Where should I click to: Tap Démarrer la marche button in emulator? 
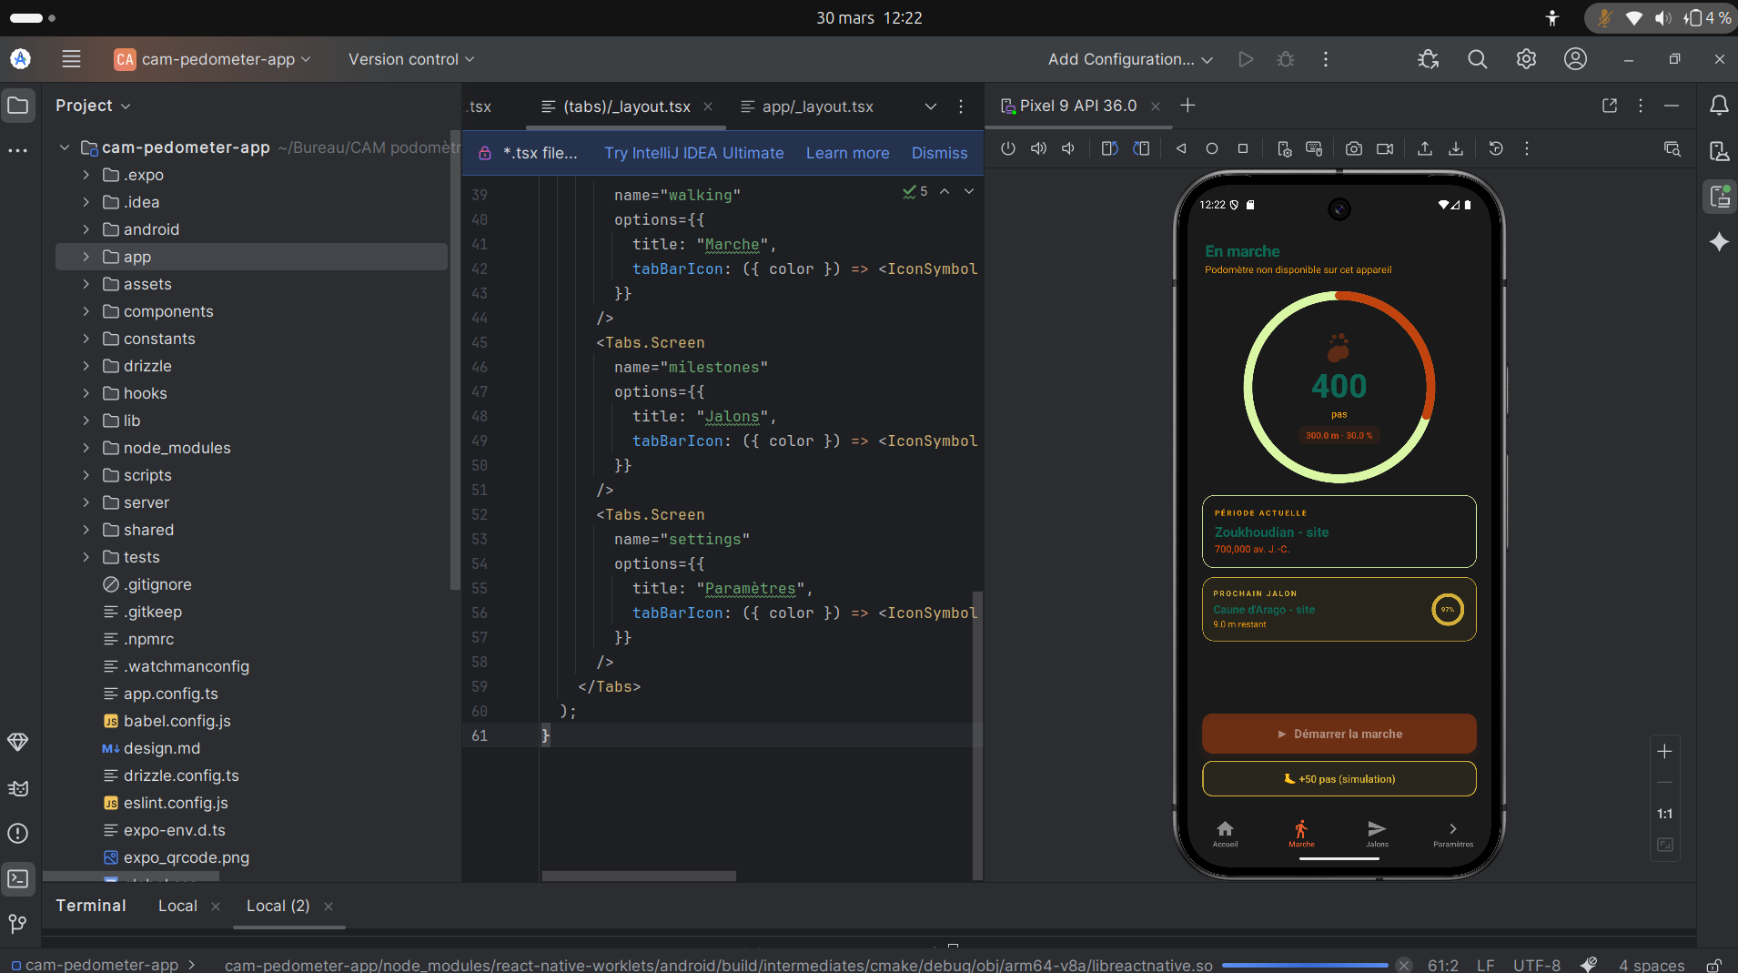click(1339, 734)
